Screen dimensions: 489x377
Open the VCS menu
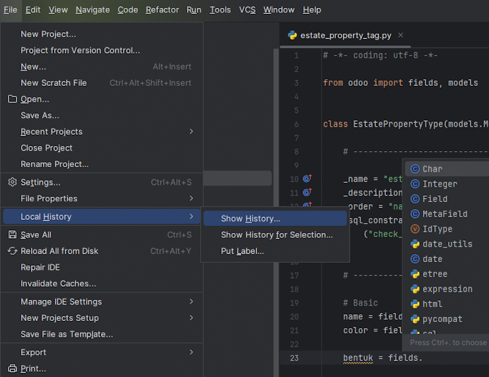pos(247,10)
